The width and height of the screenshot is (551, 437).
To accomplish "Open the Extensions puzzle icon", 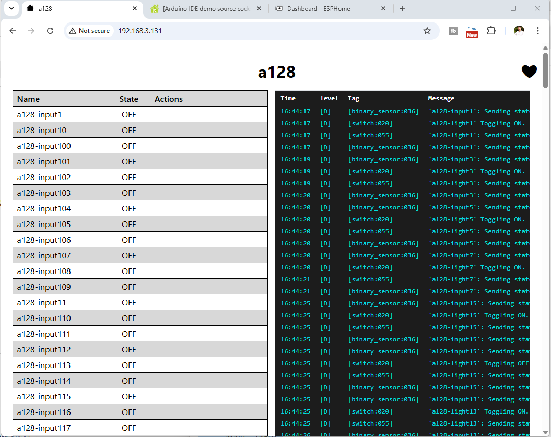I will 491,31.
